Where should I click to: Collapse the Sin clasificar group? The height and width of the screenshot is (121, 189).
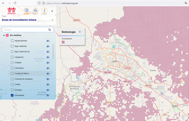tap(4, 35)
